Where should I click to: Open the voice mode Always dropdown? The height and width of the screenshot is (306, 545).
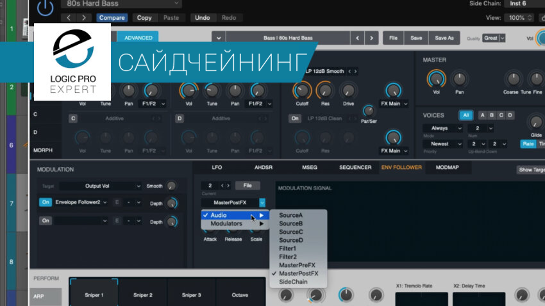(442, 128)
